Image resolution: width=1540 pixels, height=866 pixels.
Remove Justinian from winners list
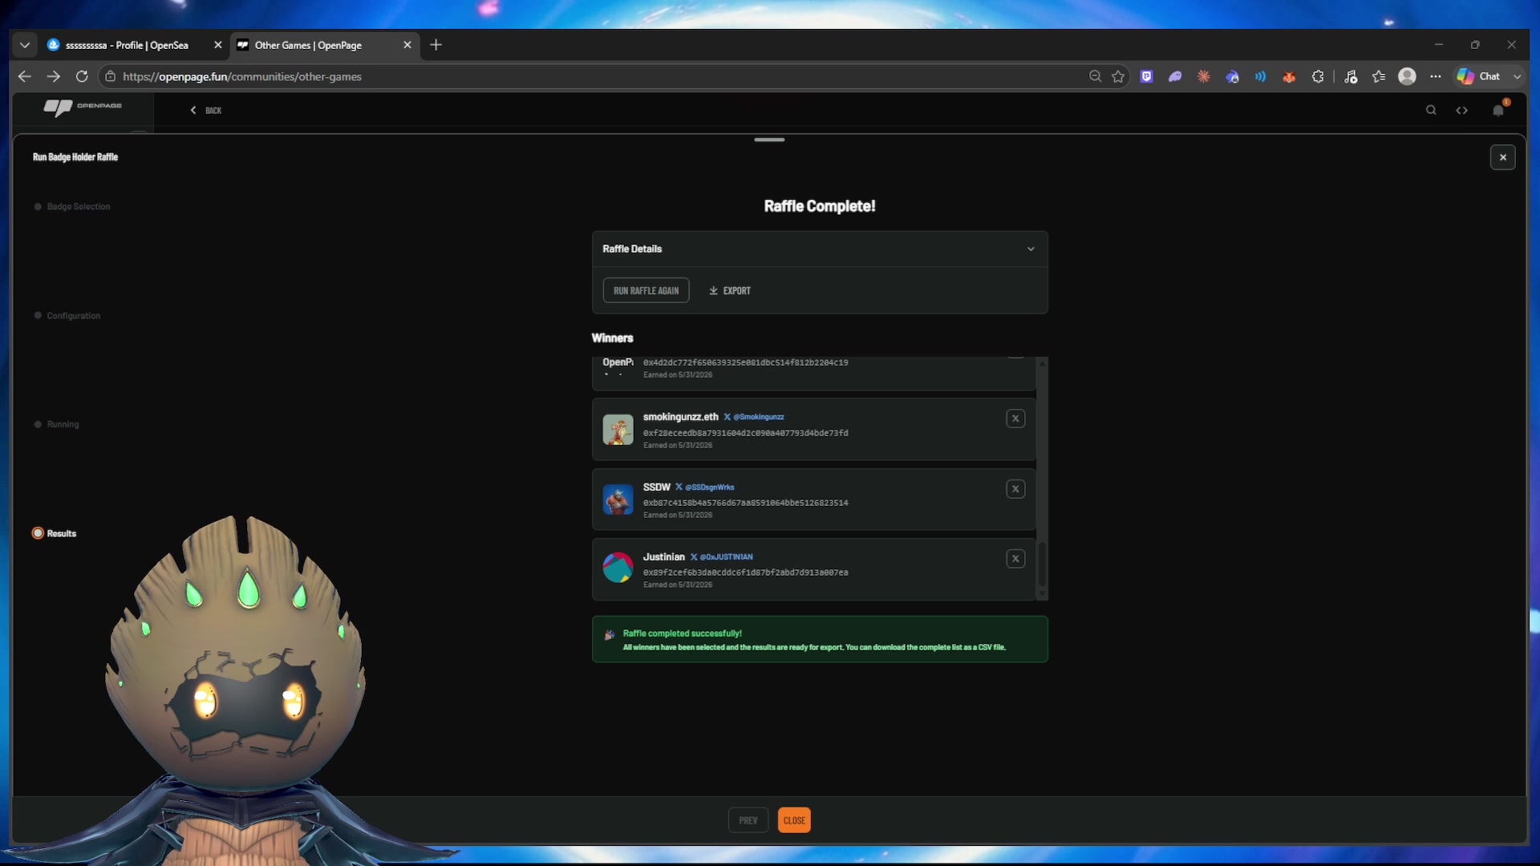pos(1015,559)
